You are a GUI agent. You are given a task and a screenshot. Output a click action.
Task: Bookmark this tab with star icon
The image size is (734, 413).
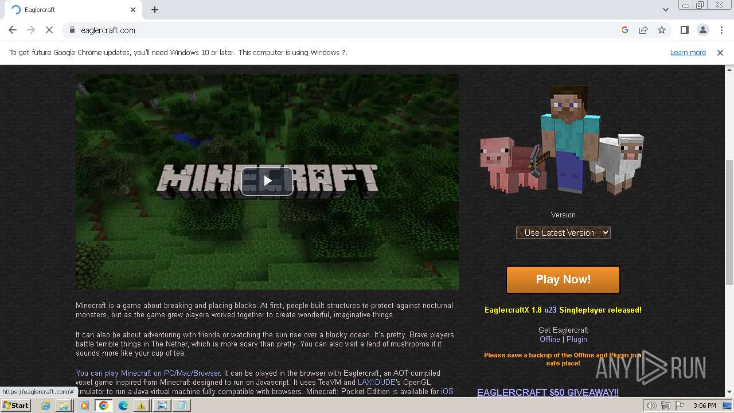point(662,30)
